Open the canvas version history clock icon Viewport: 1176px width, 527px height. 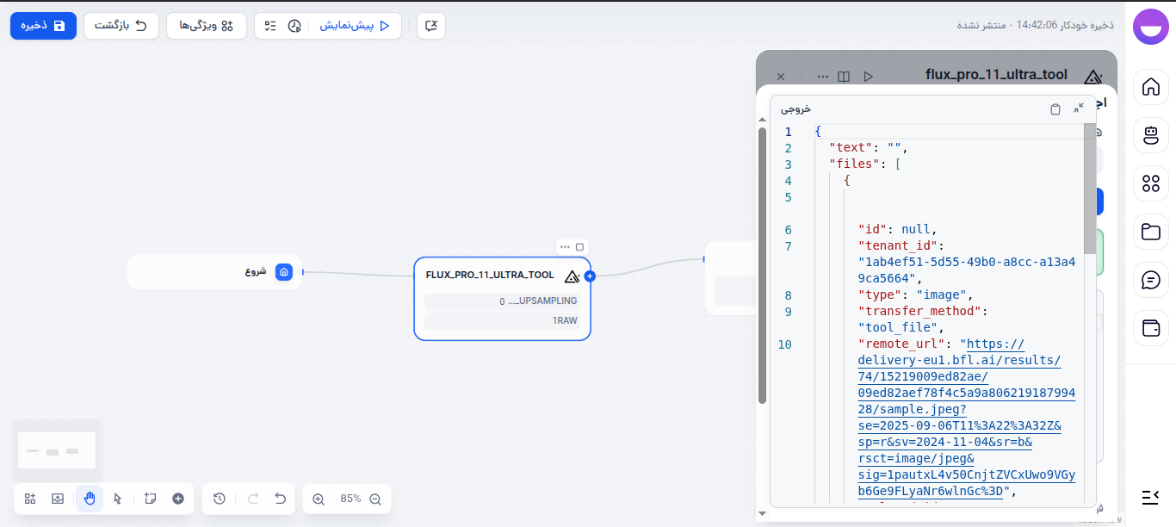coord(220,499)
